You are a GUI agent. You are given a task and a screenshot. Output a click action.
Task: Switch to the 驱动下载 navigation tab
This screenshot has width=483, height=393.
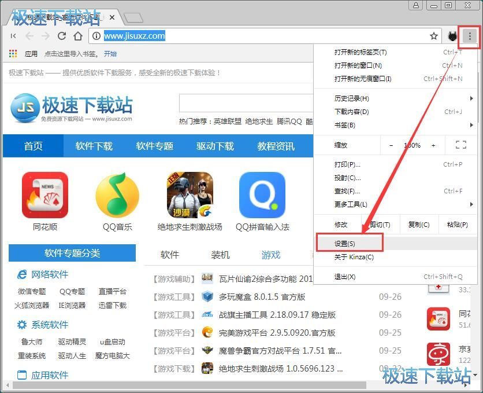215,146
